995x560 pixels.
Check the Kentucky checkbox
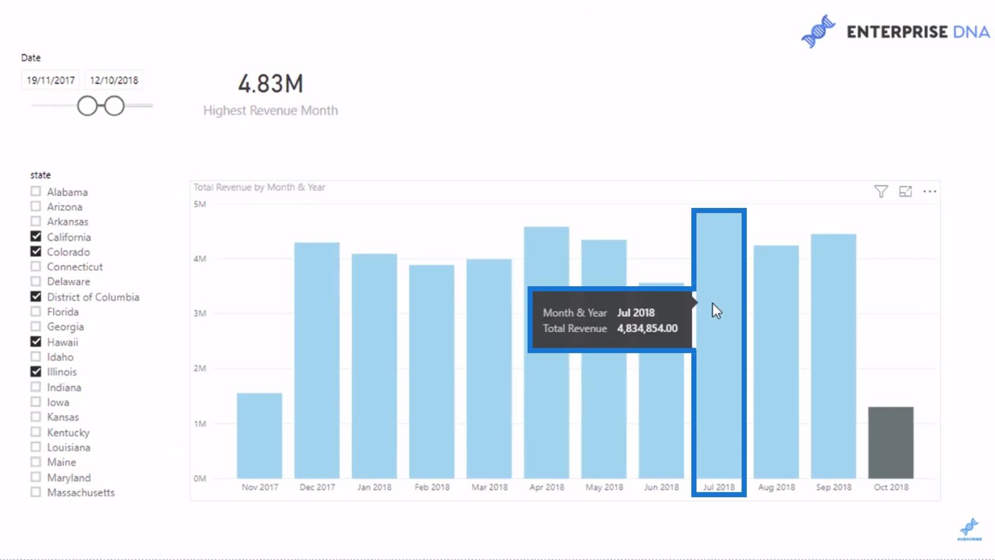(36, 432)
